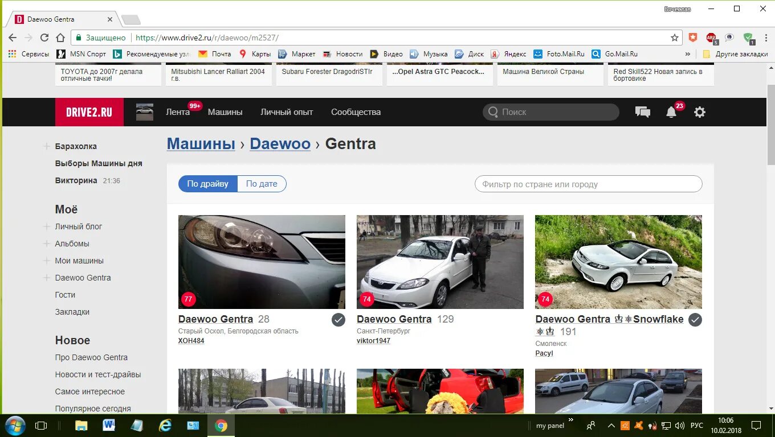Follow Машины breadcrumb link
Image resolution: width=775 pixels, height=437 pixels.
pyautogui.click(x=201, y=143)
